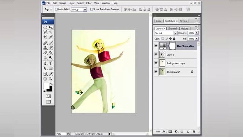
Task: Select the Pen tool
Action: point(45,63)
